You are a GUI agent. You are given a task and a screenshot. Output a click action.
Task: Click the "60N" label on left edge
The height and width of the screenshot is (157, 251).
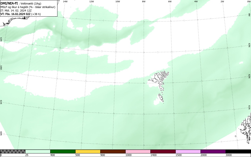click(x=1, y=133)
